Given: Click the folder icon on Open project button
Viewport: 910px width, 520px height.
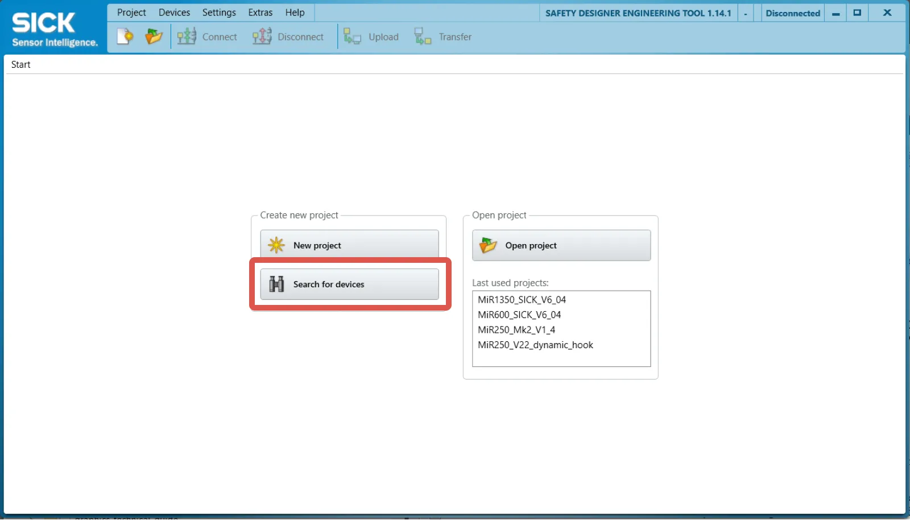Looking at the screenshot, I should [487, 245].
